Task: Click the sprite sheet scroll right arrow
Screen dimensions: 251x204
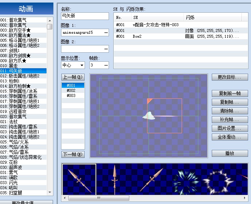Action: click(x=245, y=198)
